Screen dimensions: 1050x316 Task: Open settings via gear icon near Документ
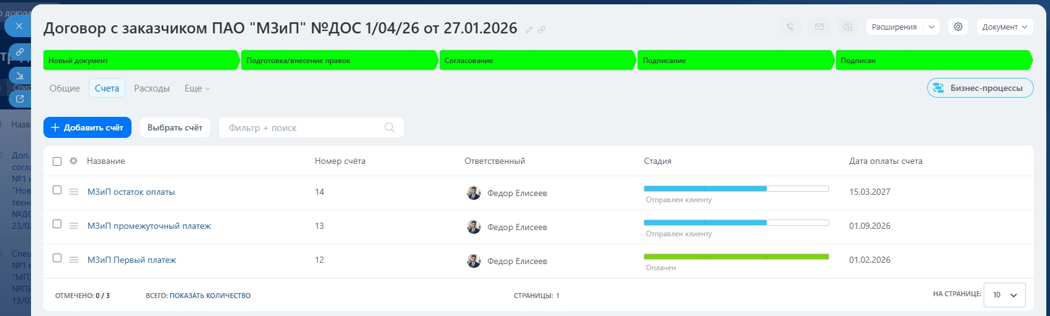(x=958, y=27)
